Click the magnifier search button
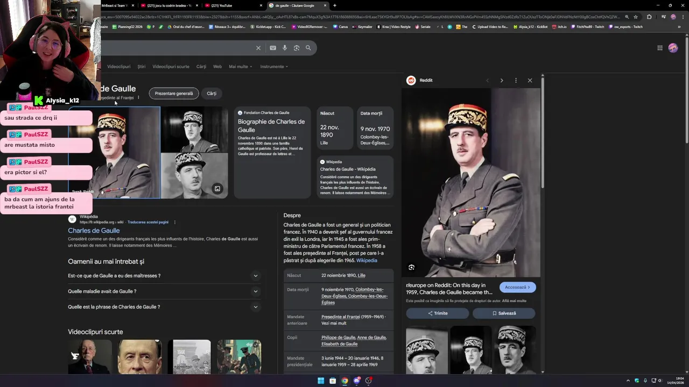 tap(308, 48)
